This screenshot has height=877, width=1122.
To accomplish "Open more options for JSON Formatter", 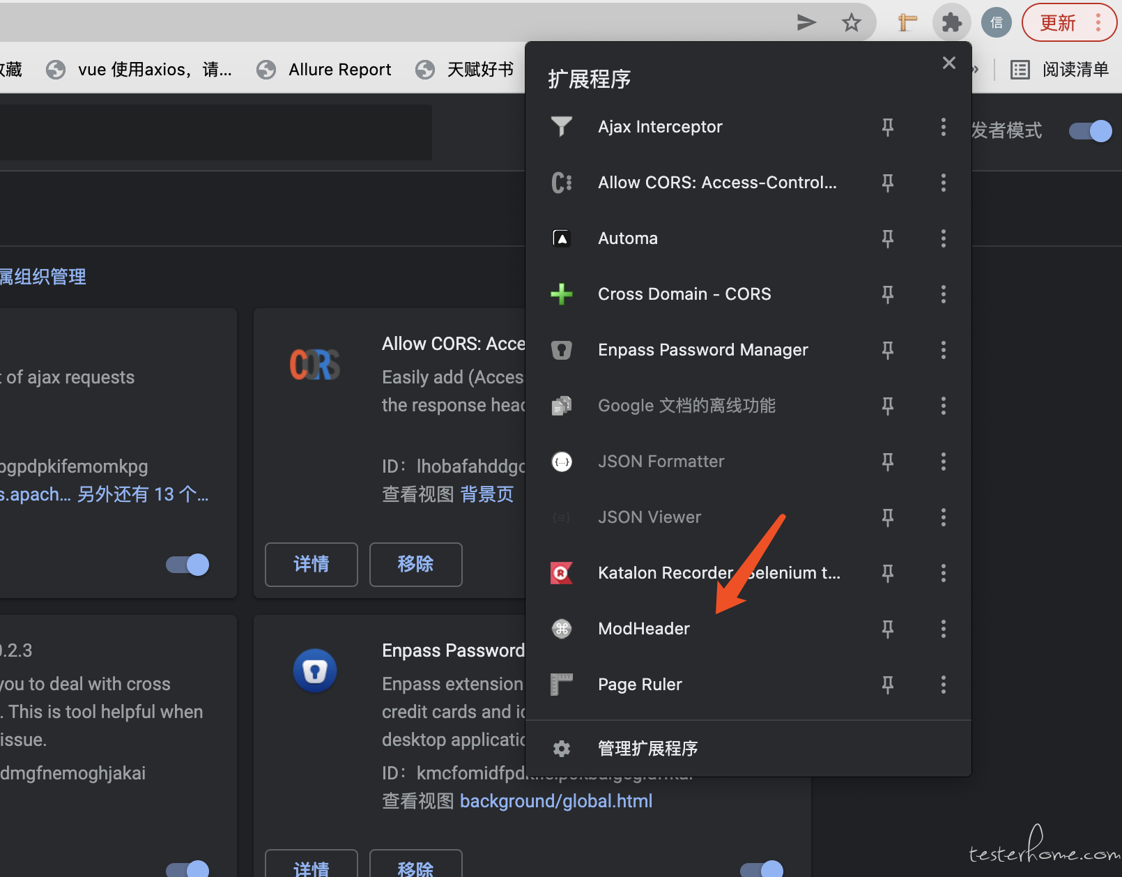I will point(944,462).
